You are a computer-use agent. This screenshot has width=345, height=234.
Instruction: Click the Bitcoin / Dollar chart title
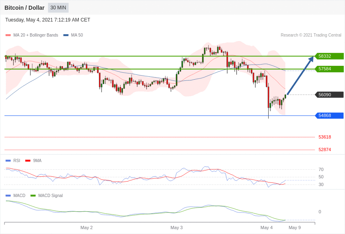coord(24,8)
